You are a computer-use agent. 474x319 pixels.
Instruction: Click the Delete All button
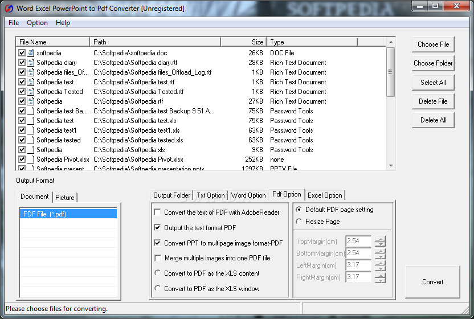click(x=433, y=120)
